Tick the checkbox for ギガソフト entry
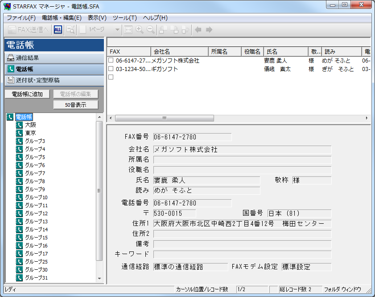Screen dimensions: 375x297 111,69
